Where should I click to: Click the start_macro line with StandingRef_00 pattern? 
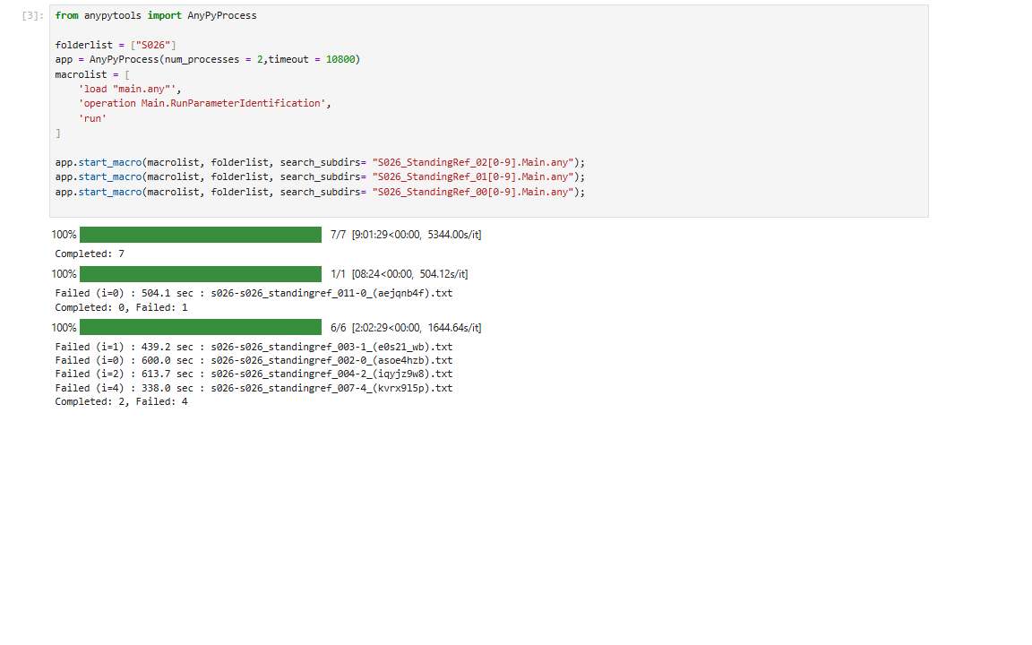[319, 192]
